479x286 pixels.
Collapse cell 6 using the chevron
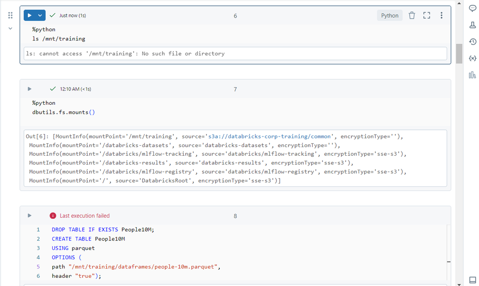point(10,29)
